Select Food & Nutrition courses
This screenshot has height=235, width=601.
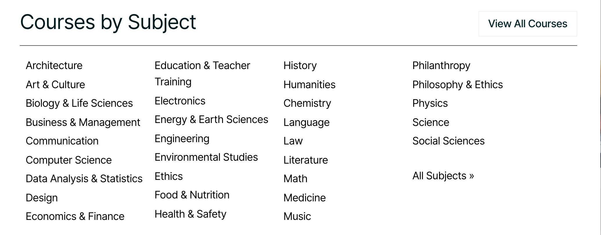point(192,195)
